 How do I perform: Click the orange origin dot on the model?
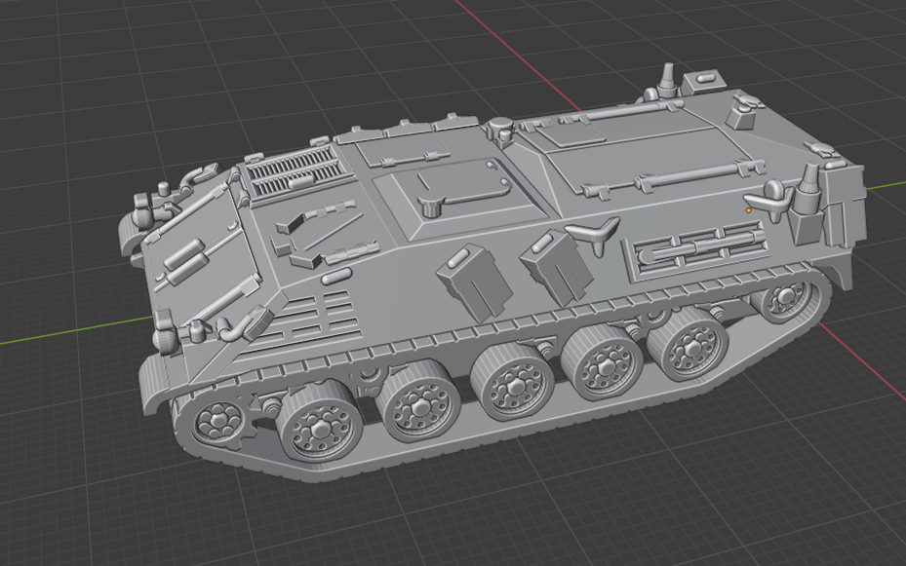[749, 209]
